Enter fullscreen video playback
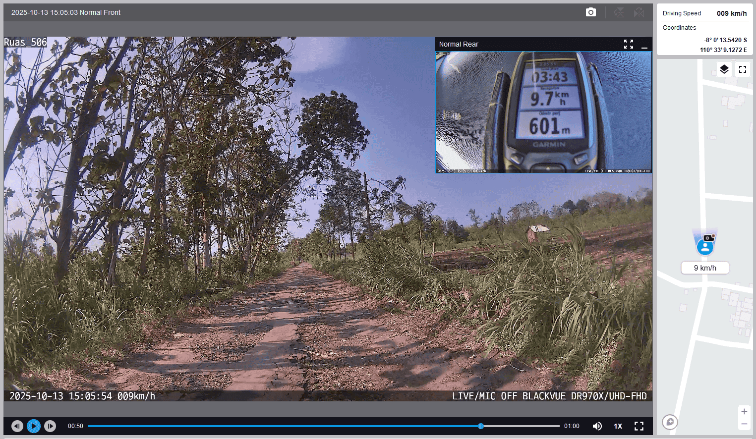The image size is (756, 439). pos(639,426)
